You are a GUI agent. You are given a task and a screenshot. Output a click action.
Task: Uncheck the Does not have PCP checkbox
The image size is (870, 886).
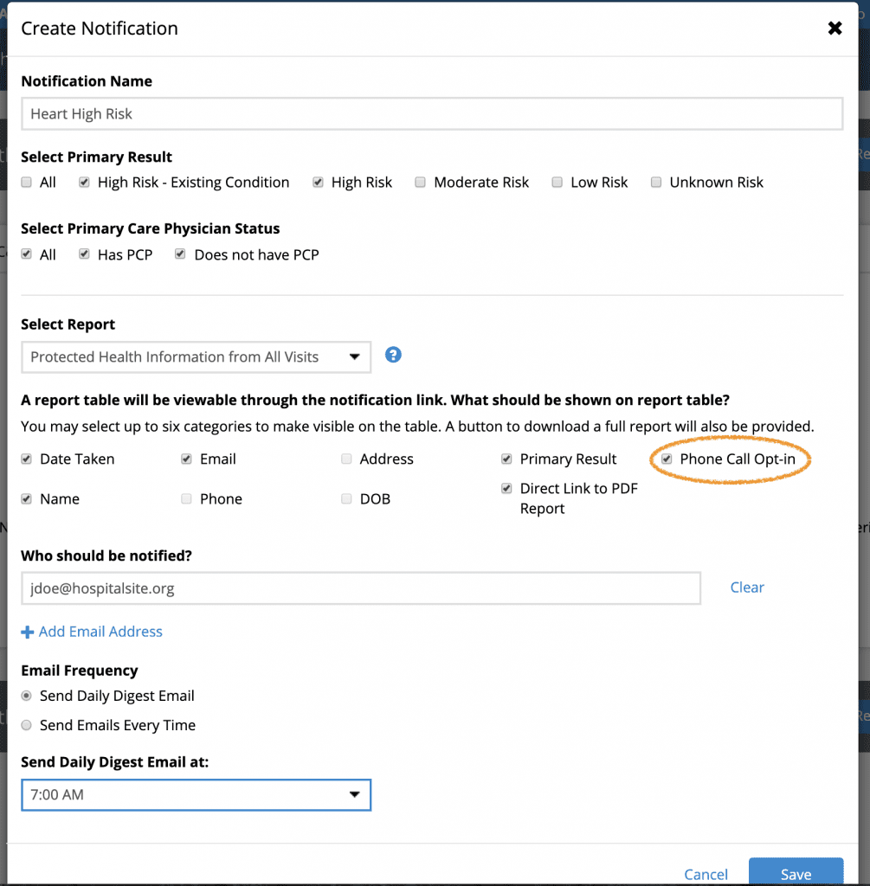tap(180, 254)
